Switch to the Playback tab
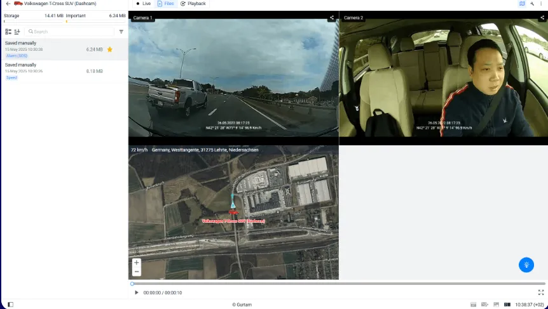548x309 pixels. point(193,3)
